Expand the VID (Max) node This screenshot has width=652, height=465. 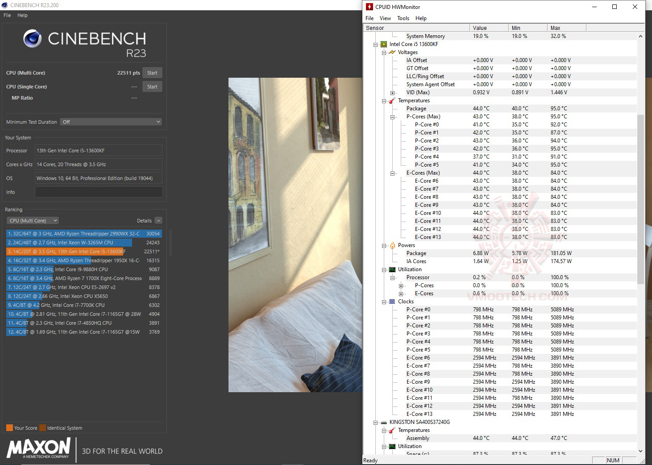392,93
